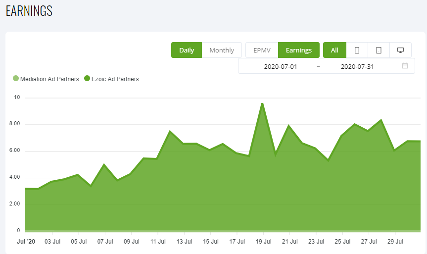The width and height of the screenshot is (427, 254).
Task: Edit the start date 2020-07-01
Action: [281, 66]
